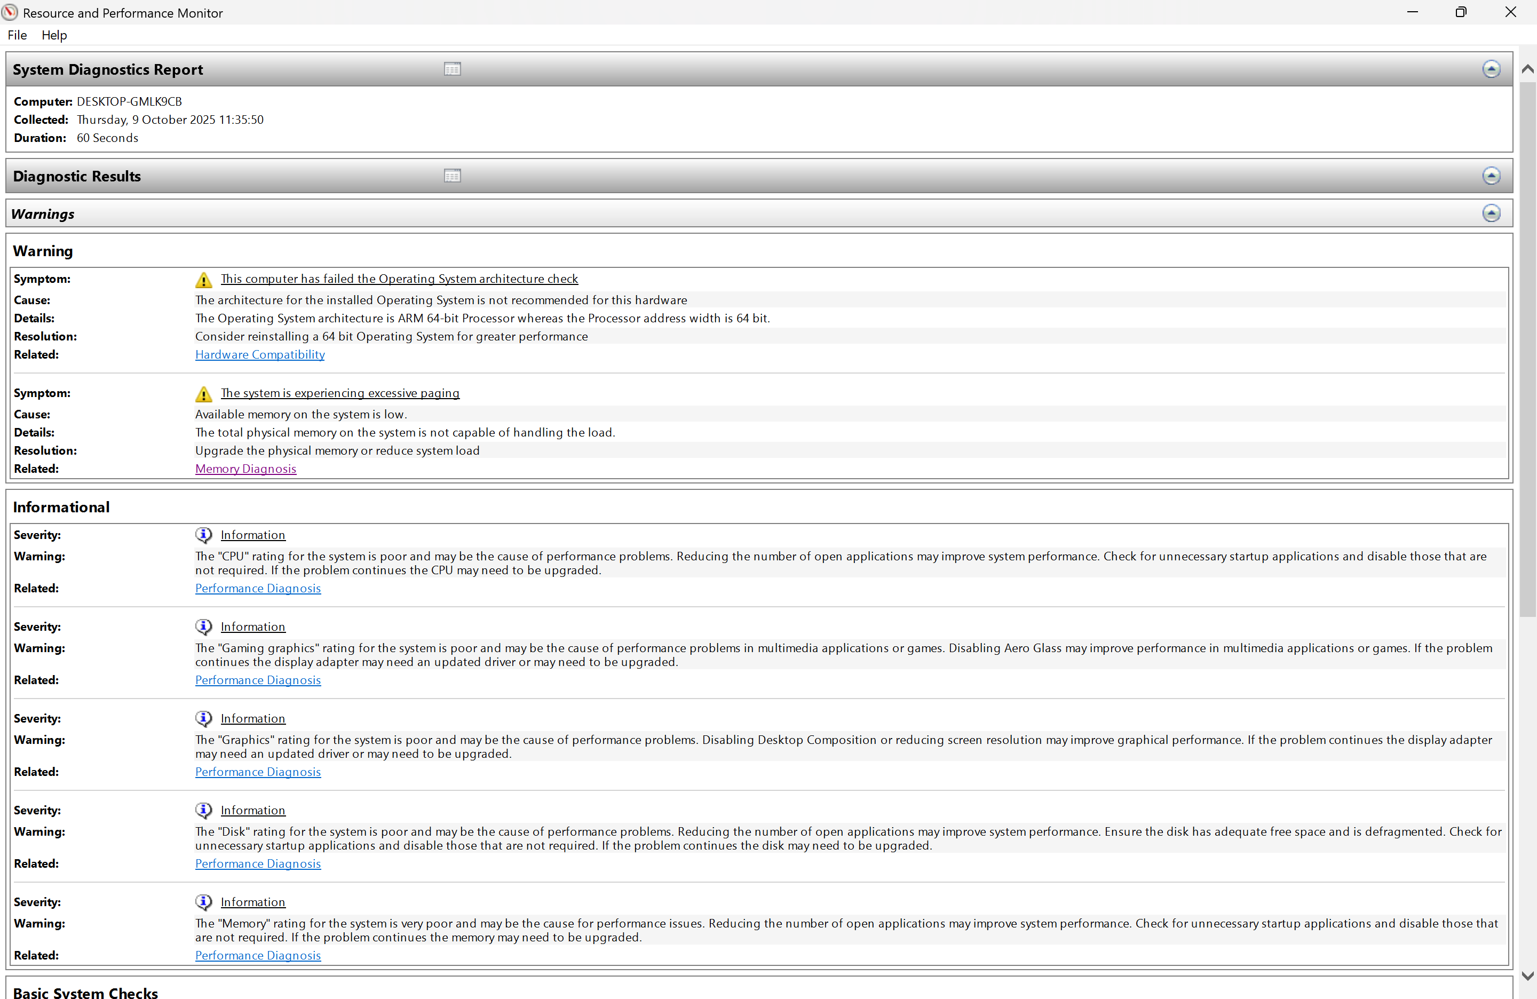Open the File menu
This screenshot has height=999, width=1537.
(x=17, y=35)
